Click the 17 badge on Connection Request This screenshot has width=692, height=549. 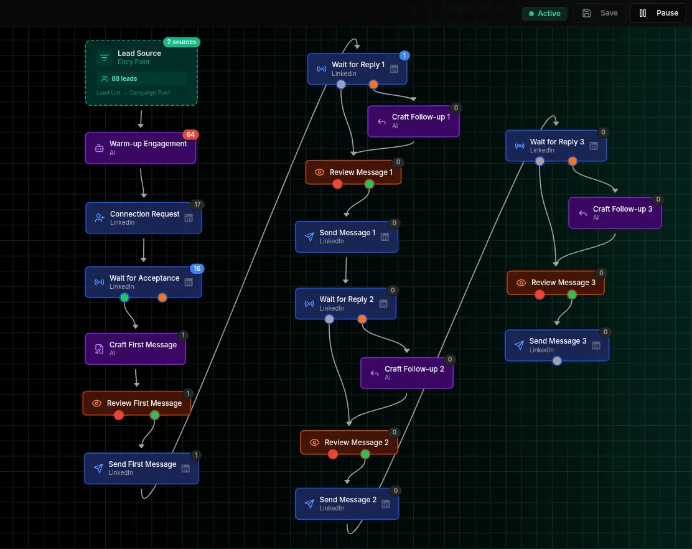[197, 204]
